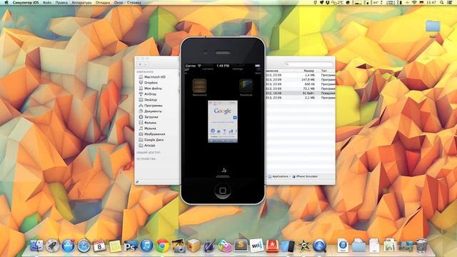Select the highlighted 91 байт row
This screenshot has width=457, height=257.
tap(301, 94)
